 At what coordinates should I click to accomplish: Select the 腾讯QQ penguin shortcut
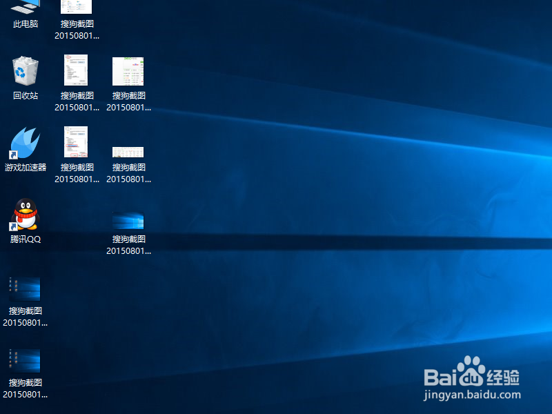click(x=26, y=221)
